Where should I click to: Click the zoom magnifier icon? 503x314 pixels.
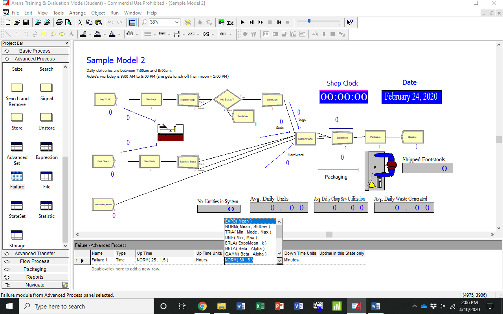145,22
